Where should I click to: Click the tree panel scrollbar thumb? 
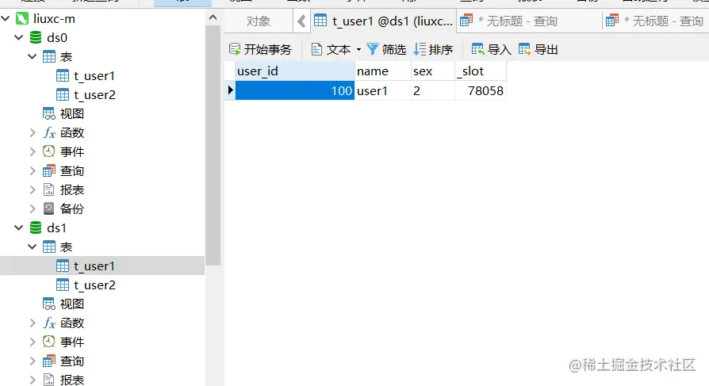pos(213,145)
